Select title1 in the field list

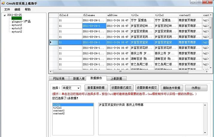click(x=73, y=108)
